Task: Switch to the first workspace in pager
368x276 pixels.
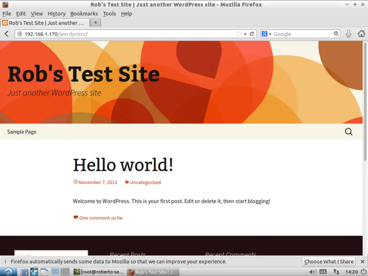Action: click(55, 272)
